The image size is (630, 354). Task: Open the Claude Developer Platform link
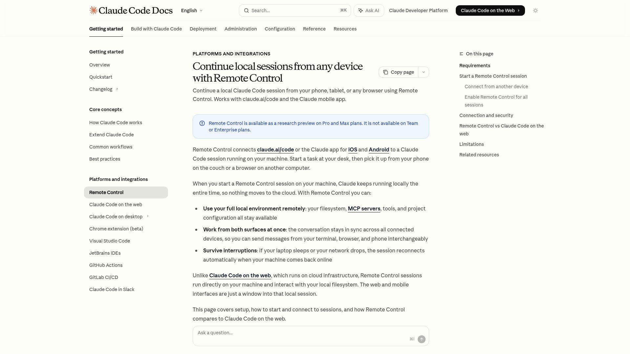418,10
